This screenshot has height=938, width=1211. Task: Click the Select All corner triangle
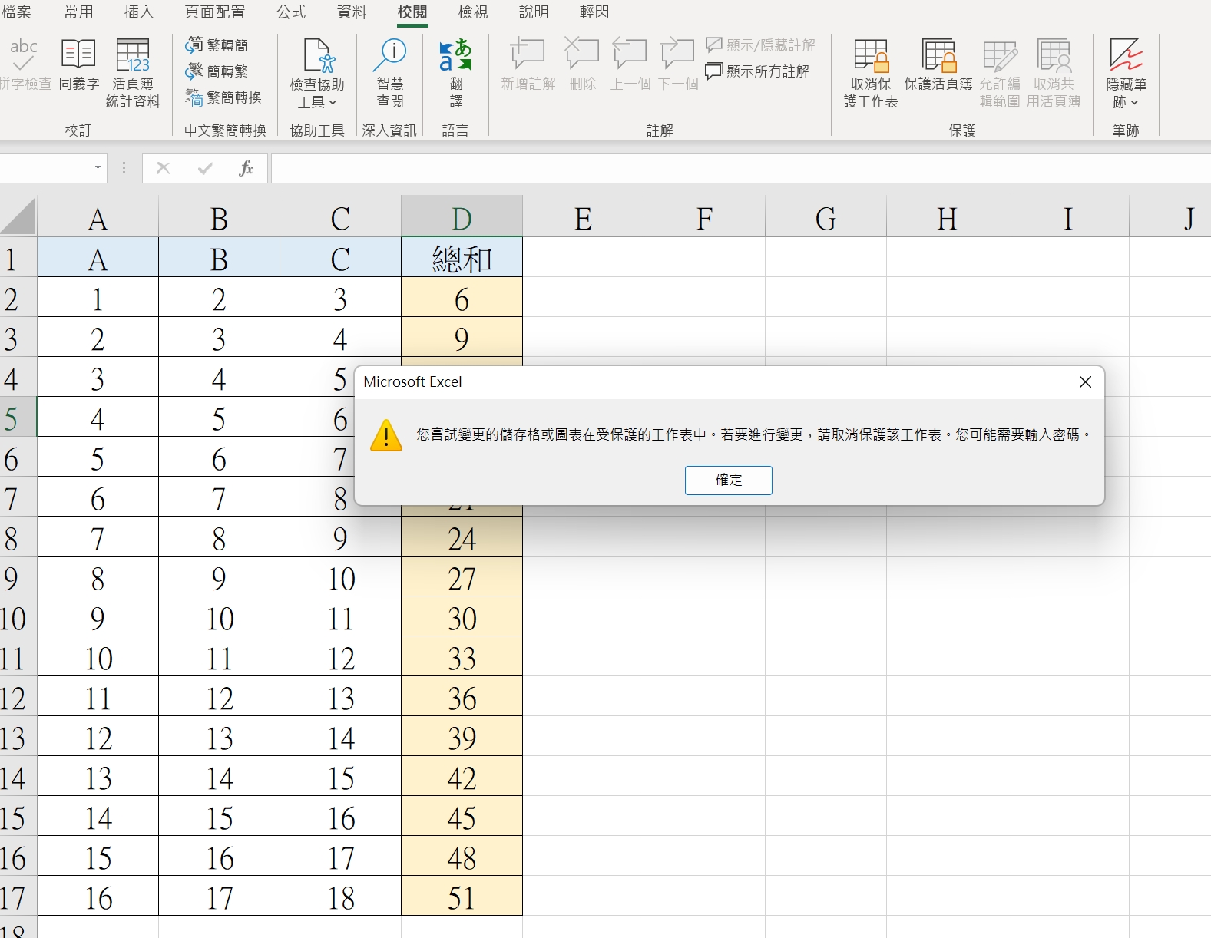tap(18, 216)
